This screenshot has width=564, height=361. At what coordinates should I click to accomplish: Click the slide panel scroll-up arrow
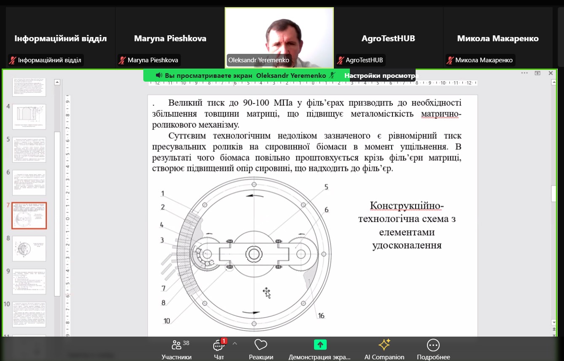pyautogui.click(x=57, y=82)
